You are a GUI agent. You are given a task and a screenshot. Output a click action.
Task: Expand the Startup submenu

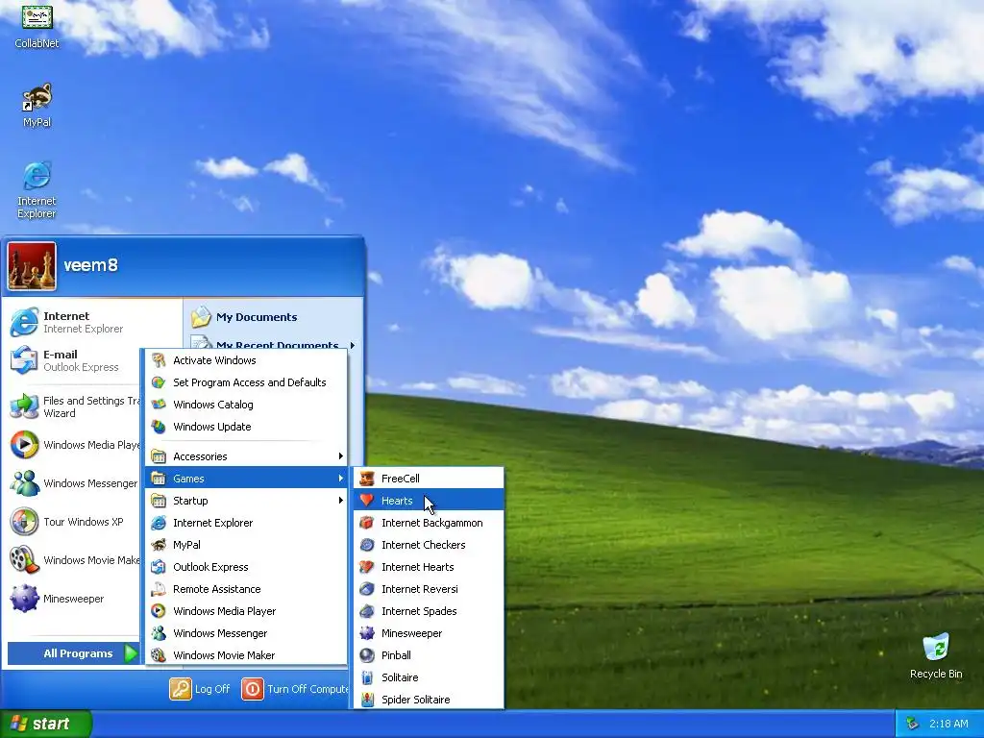click(246, 500)
